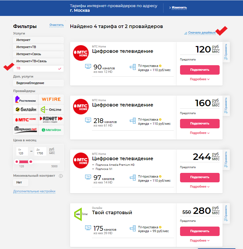Click yellow info badge on Твой стартовый TV-приставка
The height and width of the screenshot is (249, 243).
tap(160, 227)
